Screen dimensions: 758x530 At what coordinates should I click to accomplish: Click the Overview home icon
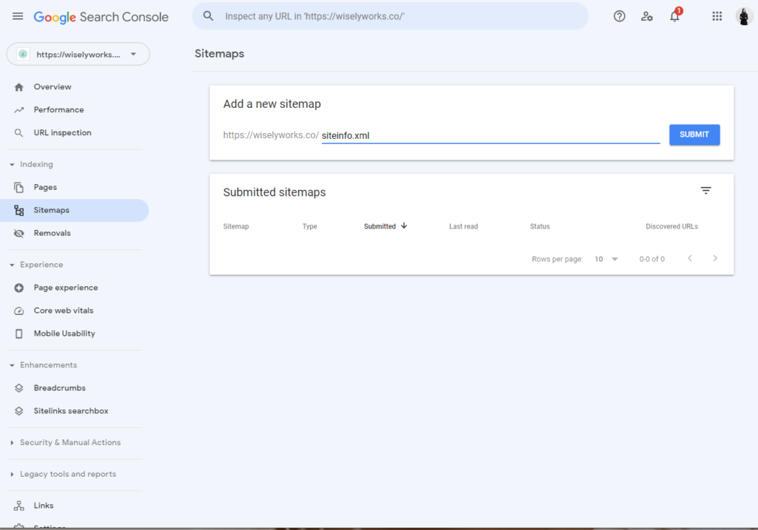tap(19, 87)
